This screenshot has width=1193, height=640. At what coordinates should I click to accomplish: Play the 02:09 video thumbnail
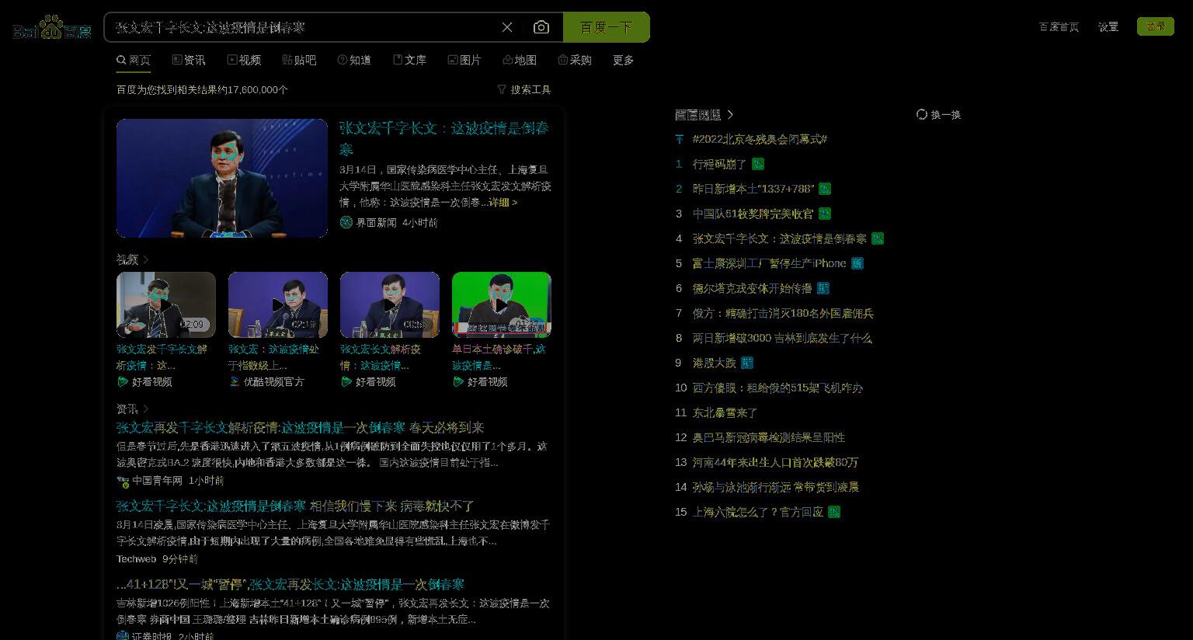click(x=166, y=304)
